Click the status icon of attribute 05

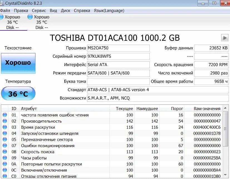[5, 139]
